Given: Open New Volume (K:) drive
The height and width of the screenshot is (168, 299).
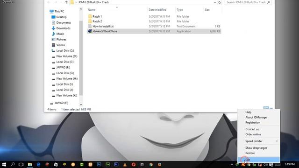Looking at the screenshot, I should (67, 95).
